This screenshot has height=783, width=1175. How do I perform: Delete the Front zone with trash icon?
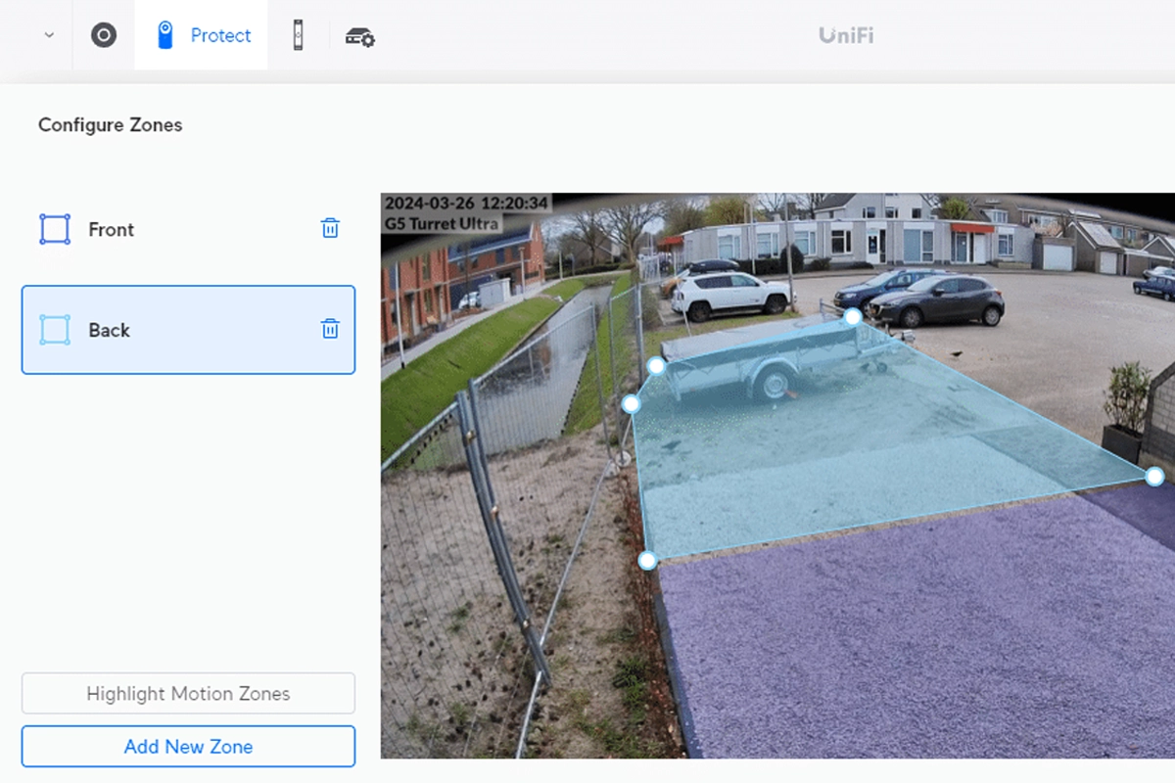tap(330, 228)
